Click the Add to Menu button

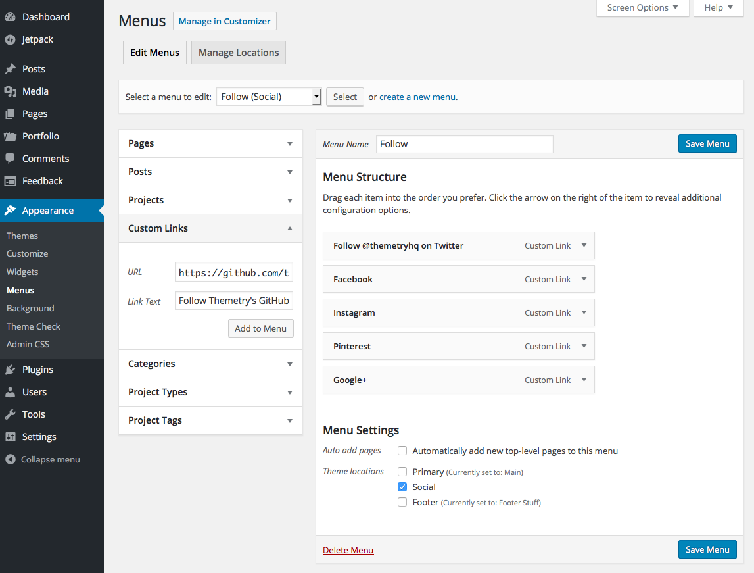coord(260,328)
